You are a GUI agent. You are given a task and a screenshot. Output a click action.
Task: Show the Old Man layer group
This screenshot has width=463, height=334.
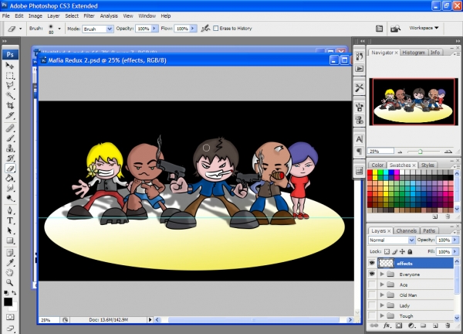(372, 295)
